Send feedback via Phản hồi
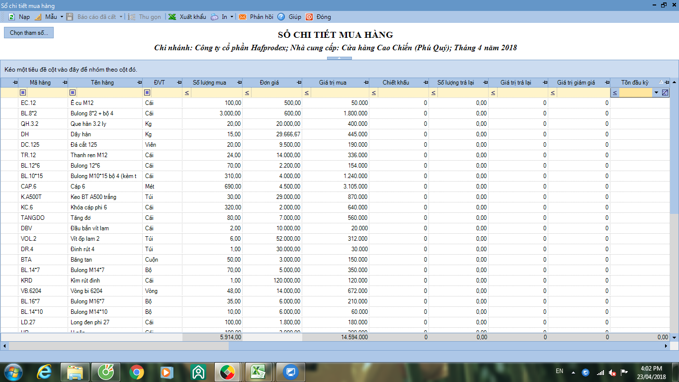The width and height of the screenshot is (679, 382). coord(256,16)
